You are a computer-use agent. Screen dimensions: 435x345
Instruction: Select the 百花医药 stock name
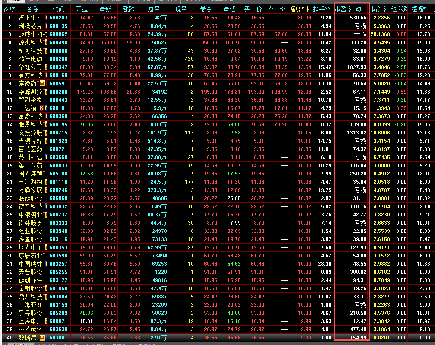coord(31,149)
